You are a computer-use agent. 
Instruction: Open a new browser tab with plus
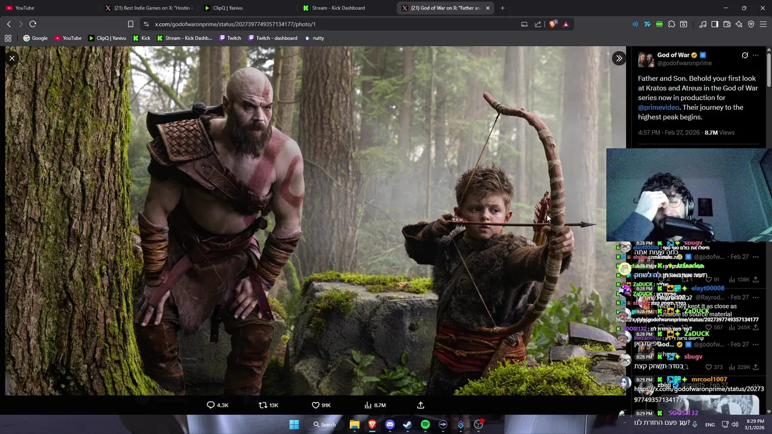click(x=502, y=8)
